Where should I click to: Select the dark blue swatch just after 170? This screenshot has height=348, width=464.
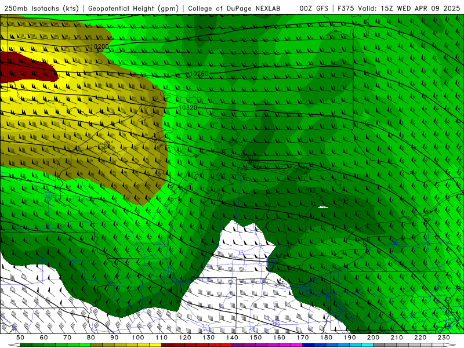click(x=309, y=345)
